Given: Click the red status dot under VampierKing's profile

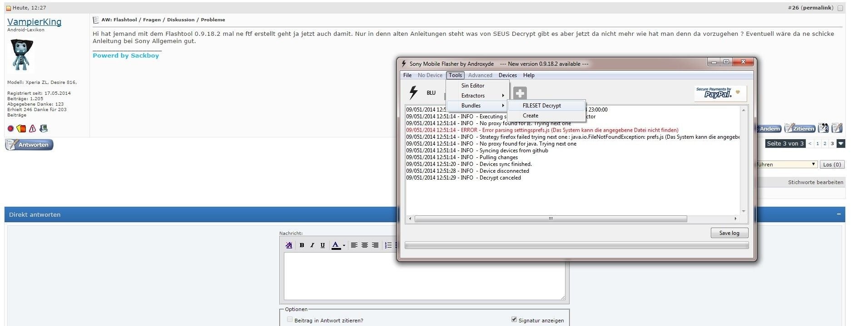Looking at the screenshot, I should (x=11, y=129).
